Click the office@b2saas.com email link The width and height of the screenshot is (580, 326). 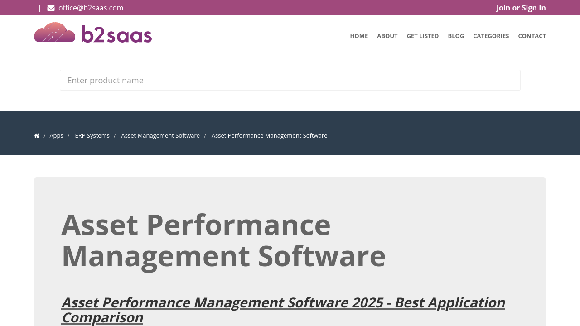coord(91,8)
